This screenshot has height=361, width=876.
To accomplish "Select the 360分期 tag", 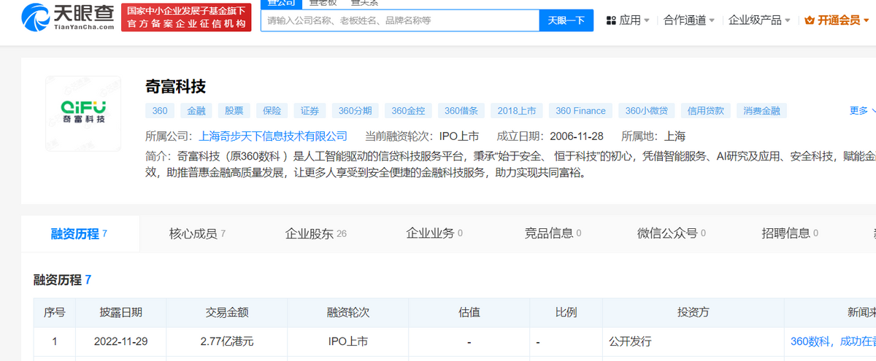I will (355, 111).
